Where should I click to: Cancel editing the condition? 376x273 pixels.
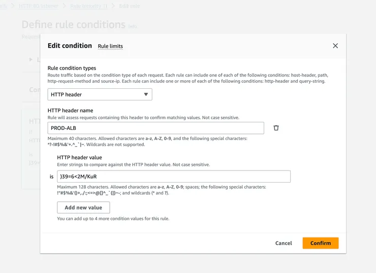click(284, 243)
